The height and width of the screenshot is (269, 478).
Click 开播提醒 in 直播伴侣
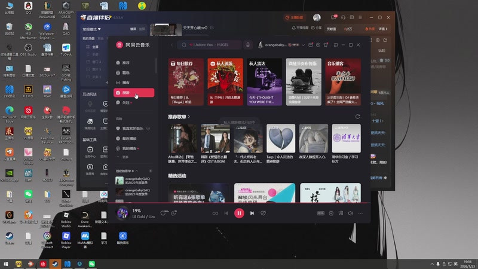[301, 27]
